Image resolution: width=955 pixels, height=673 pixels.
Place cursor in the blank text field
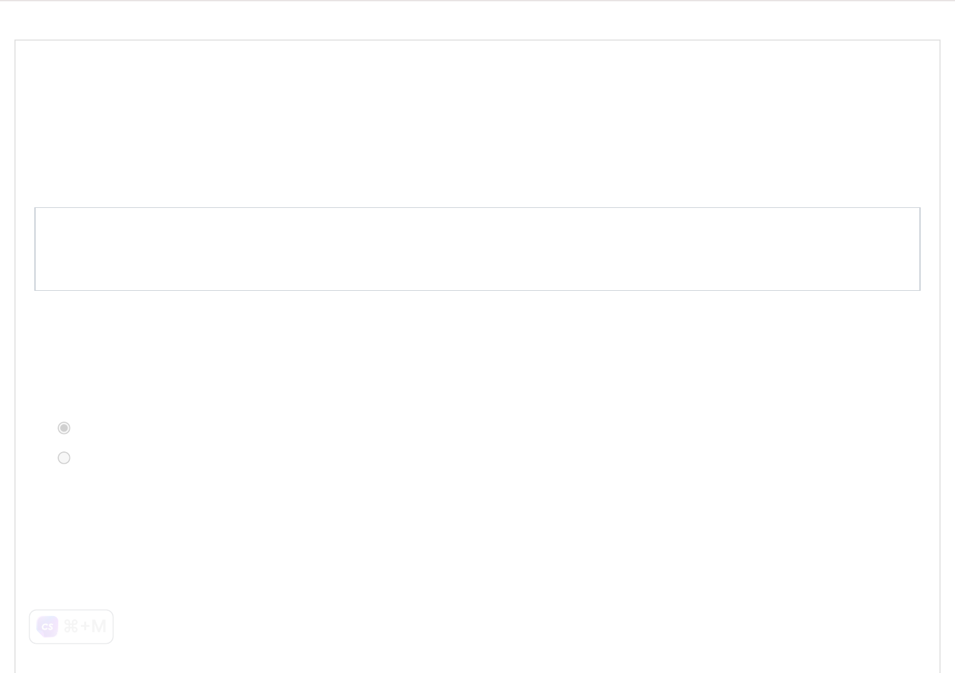477,249
